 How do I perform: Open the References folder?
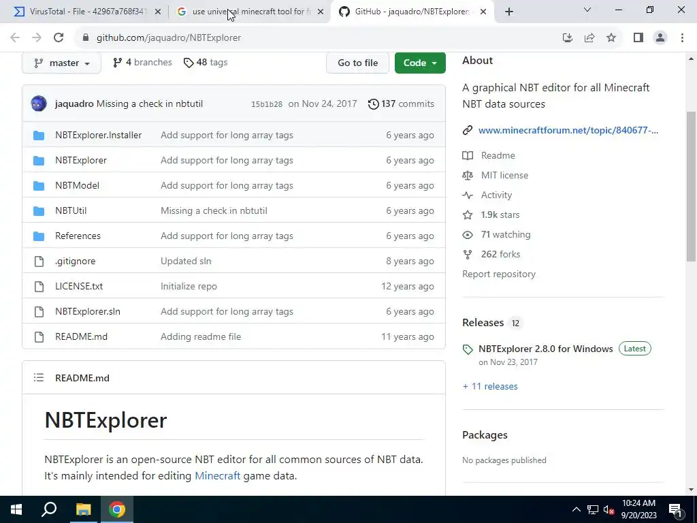(78, 236)
